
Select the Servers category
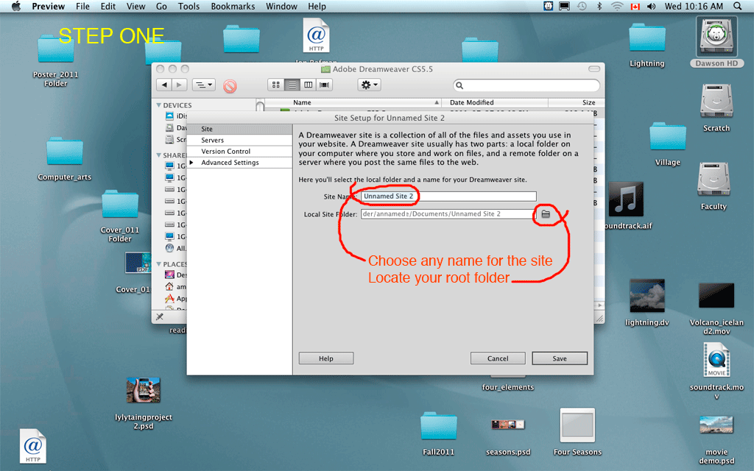pyautogui.click(x=239, y=140)
